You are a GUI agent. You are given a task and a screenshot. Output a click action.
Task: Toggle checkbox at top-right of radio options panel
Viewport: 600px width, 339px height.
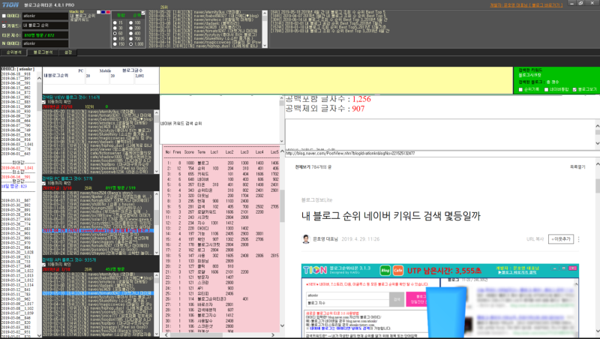[x=143, y=13]
